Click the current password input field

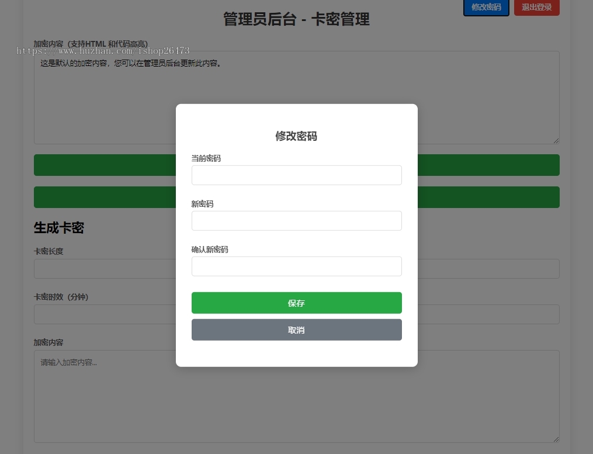click(x=297, y=175)
